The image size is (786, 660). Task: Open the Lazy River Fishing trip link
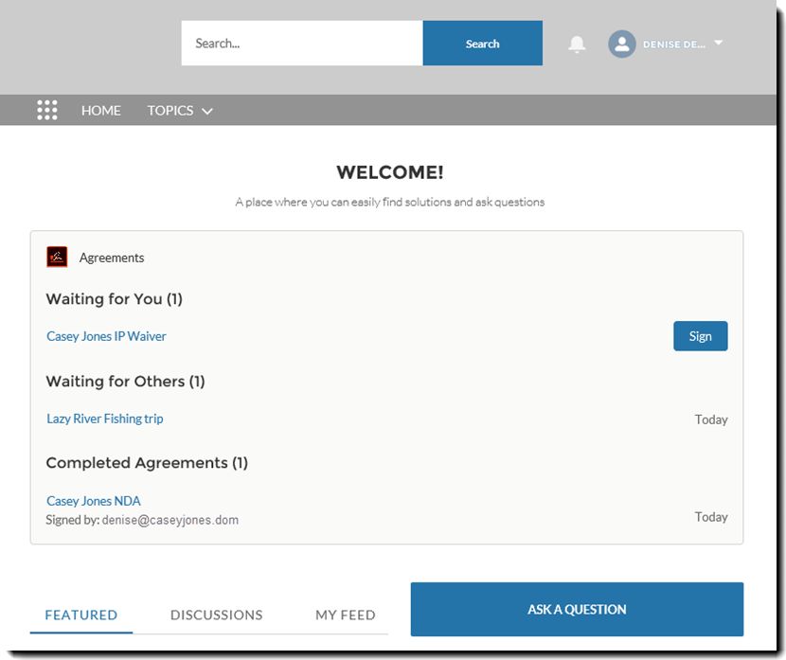[x=105, y=419]
